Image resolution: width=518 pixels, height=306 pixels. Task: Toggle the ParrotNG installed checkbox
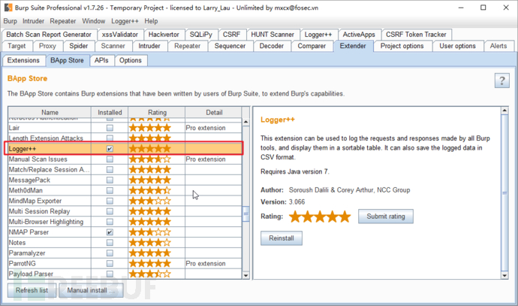[110, 263]
